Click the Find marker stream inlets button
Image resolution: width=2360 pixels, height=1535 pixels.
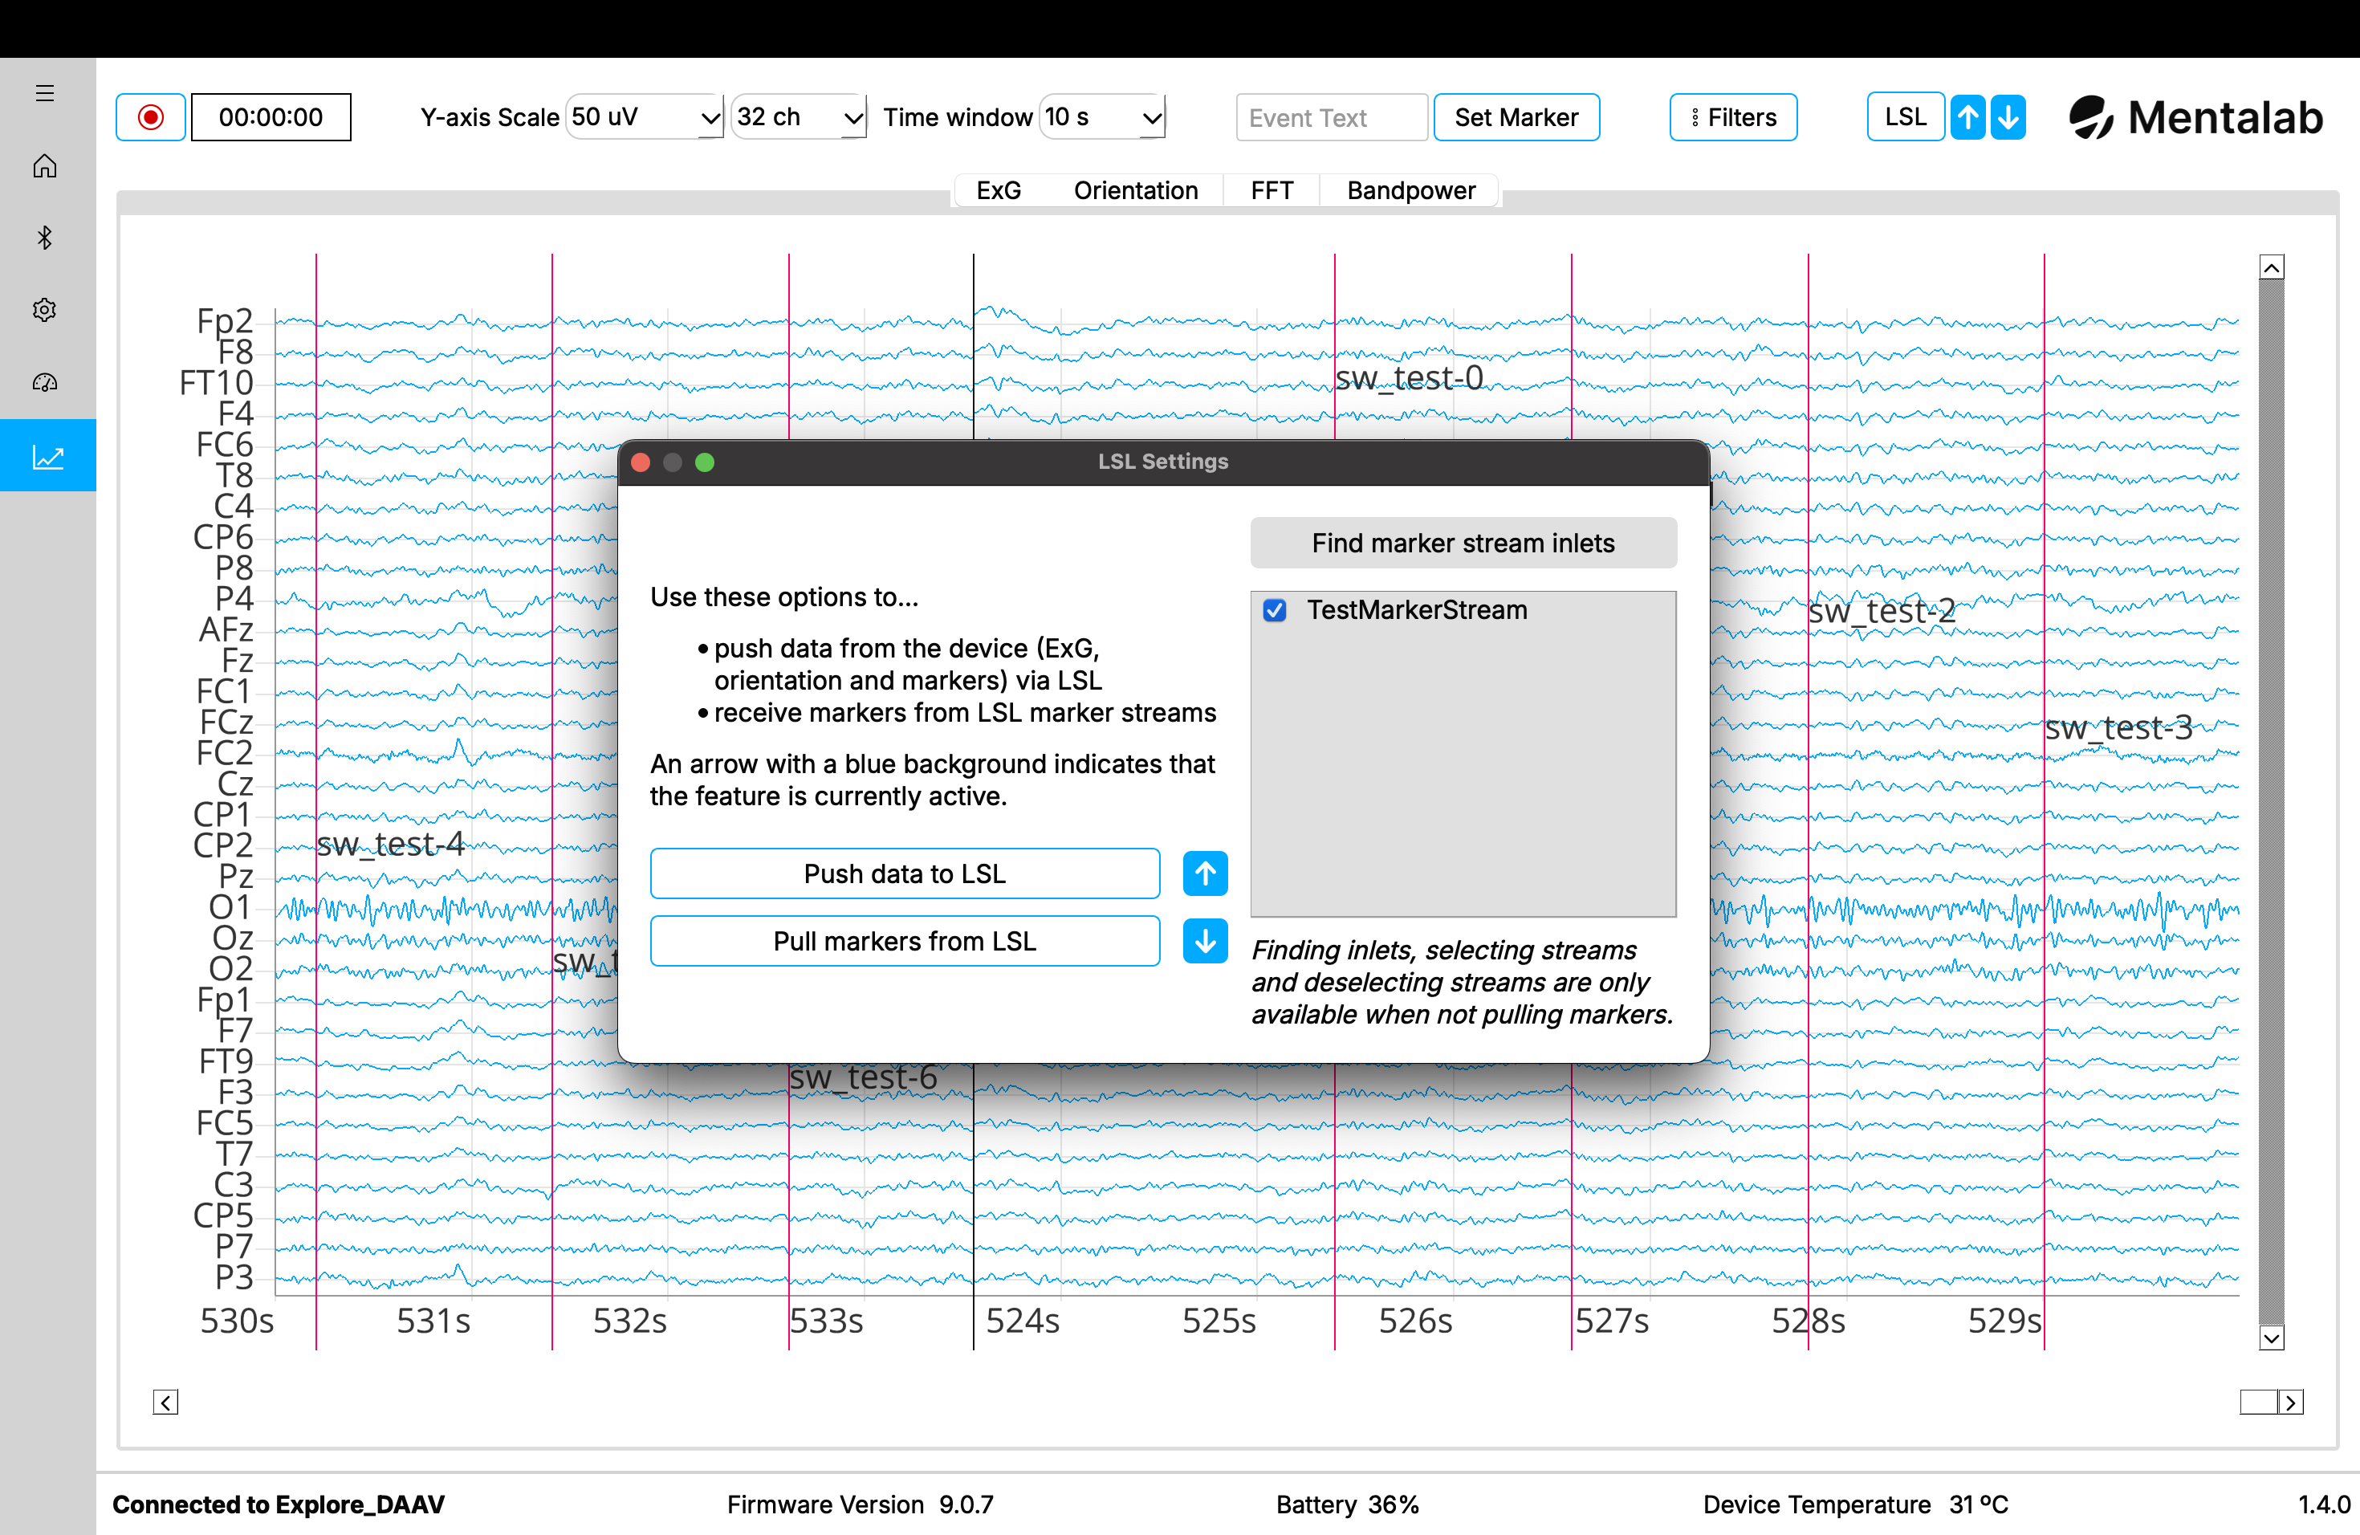[1463, 544]
